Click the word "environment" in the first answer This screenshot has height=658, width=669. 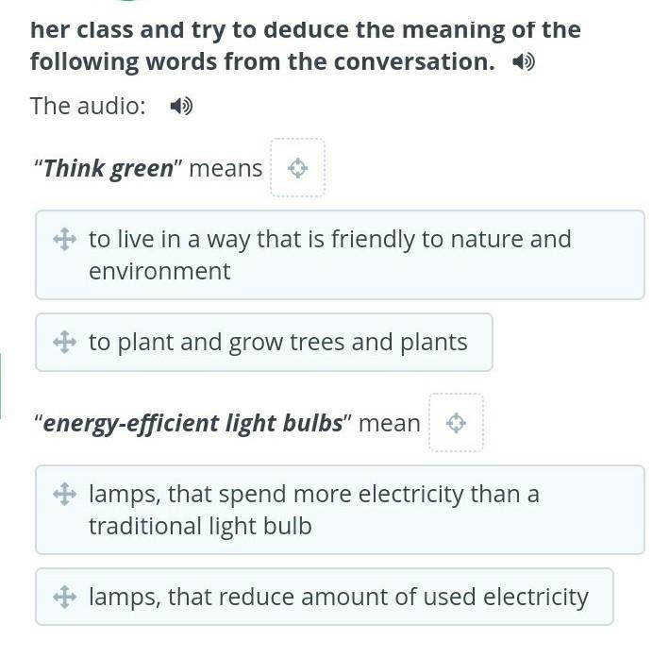pos(159,271)
